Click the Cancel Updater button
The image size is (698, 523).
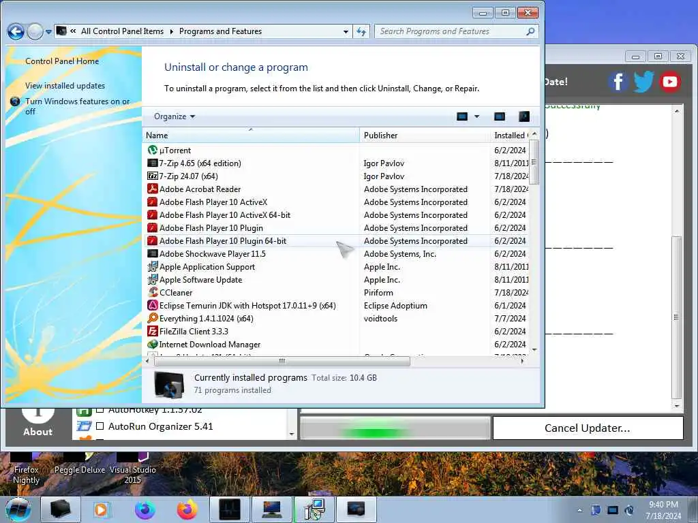pyautogui.click(x=588, y=428)
